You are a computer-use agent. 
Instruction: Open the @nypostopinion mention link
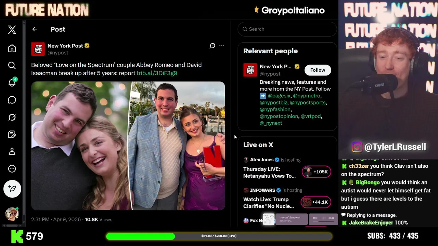[279, 116]
